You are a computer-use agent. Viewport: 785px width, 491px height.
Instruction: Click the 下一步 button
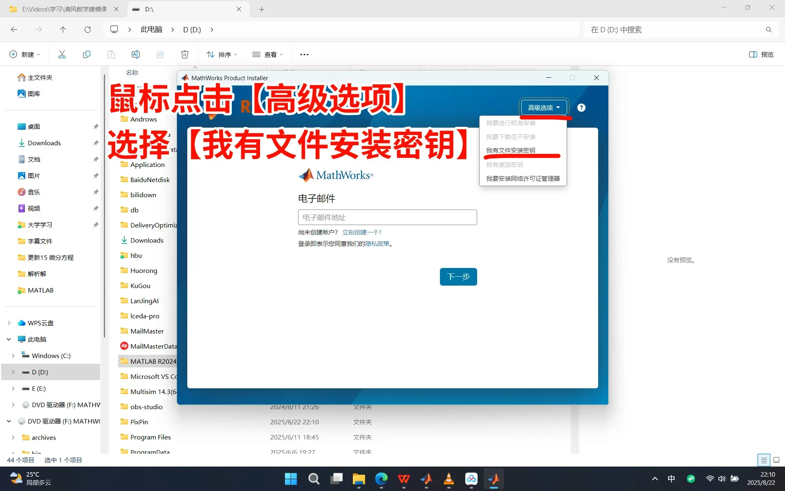(x=458, y=277)
